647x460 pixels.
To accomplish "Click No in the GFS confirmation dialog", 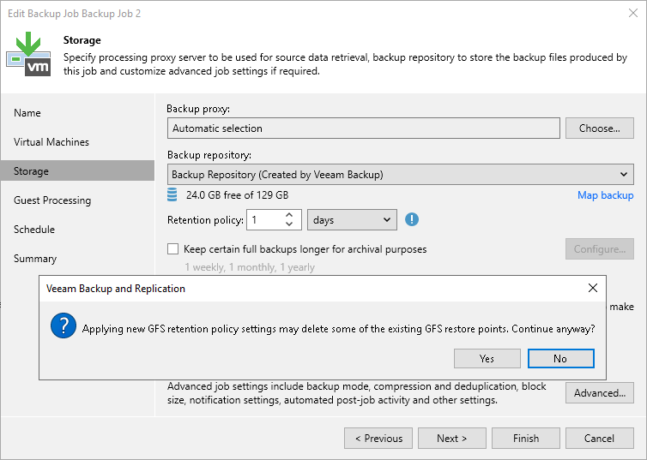I will pos(560,358).
